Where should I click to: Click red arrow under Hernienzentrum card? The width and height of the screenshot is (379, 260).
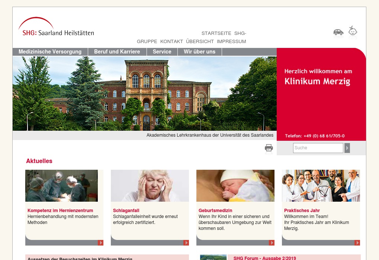point(100,243)
